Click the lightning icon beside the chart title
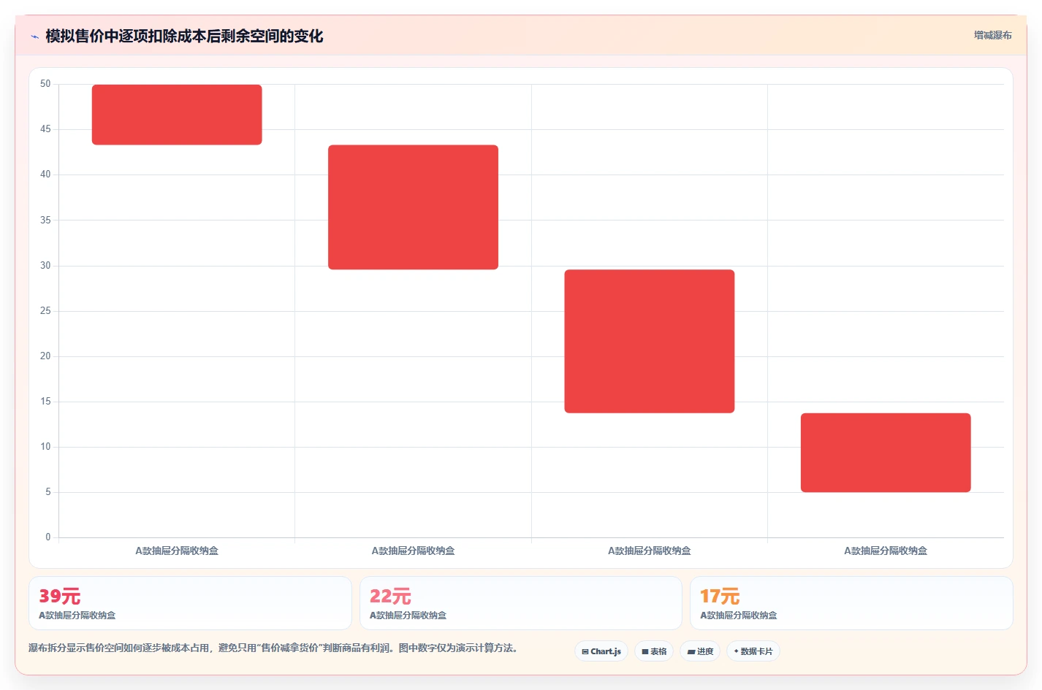 (34, 37)
